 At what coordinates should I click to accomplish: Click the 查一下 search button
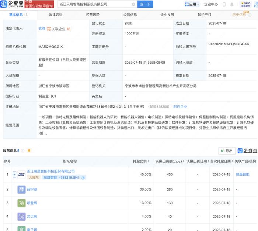(145, 4)
